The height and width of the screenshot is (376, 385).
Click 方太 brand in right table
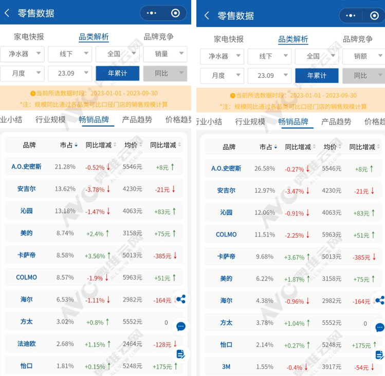click(x=226, y=323)
